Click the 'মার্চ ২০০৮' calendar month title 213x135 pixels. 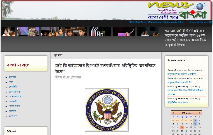187,113
